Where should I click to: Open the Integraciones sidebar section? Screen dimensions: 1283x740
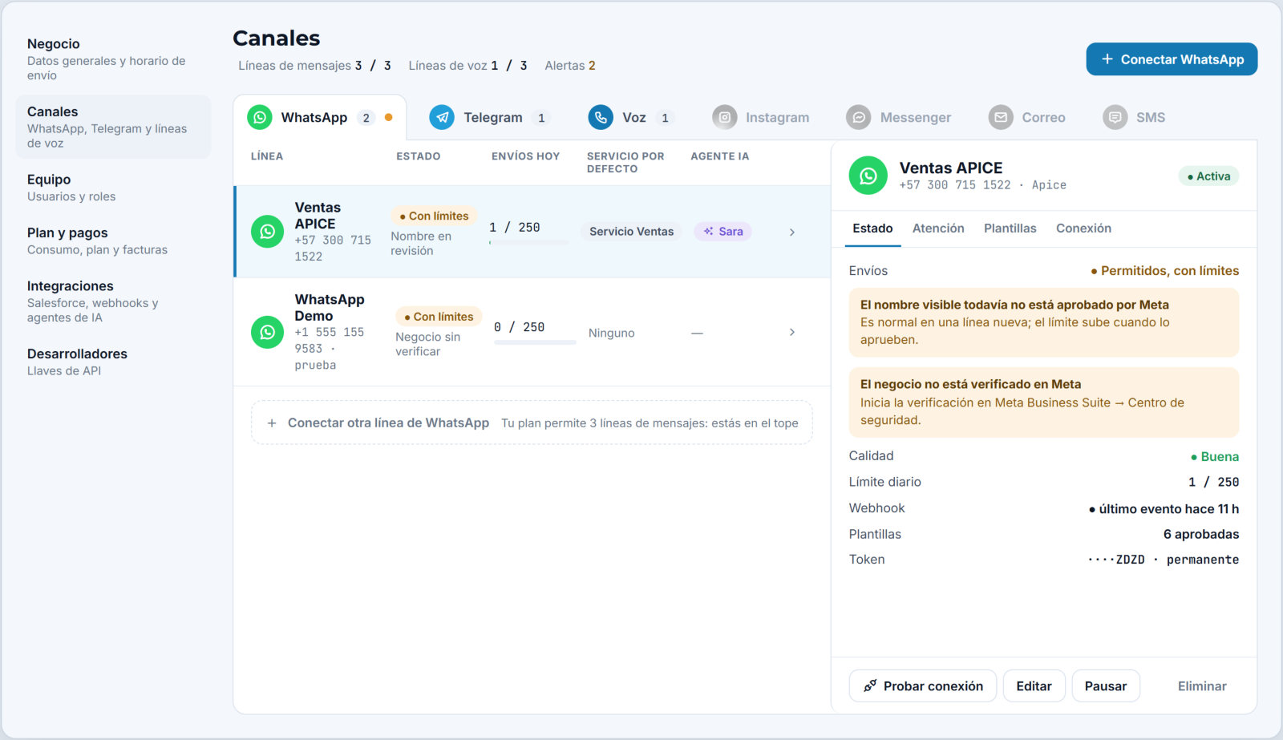[x=113, y=301]
